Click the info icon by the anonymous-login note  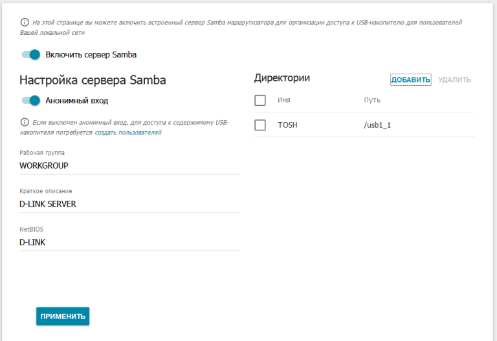[x=25, y=122]
